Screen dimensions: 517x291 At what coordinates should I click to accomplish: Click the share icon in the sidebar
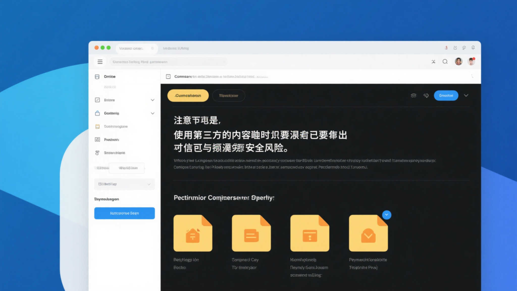pyautogui.click(x=97, y=153)
